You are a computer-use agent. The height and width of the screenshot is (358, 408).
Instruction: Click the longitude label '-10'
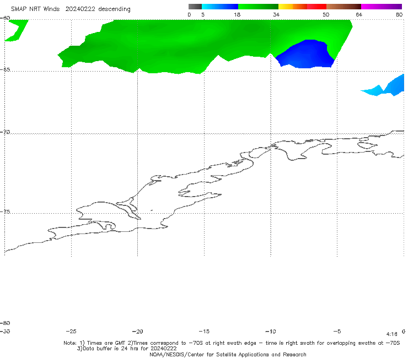point(270,332)
